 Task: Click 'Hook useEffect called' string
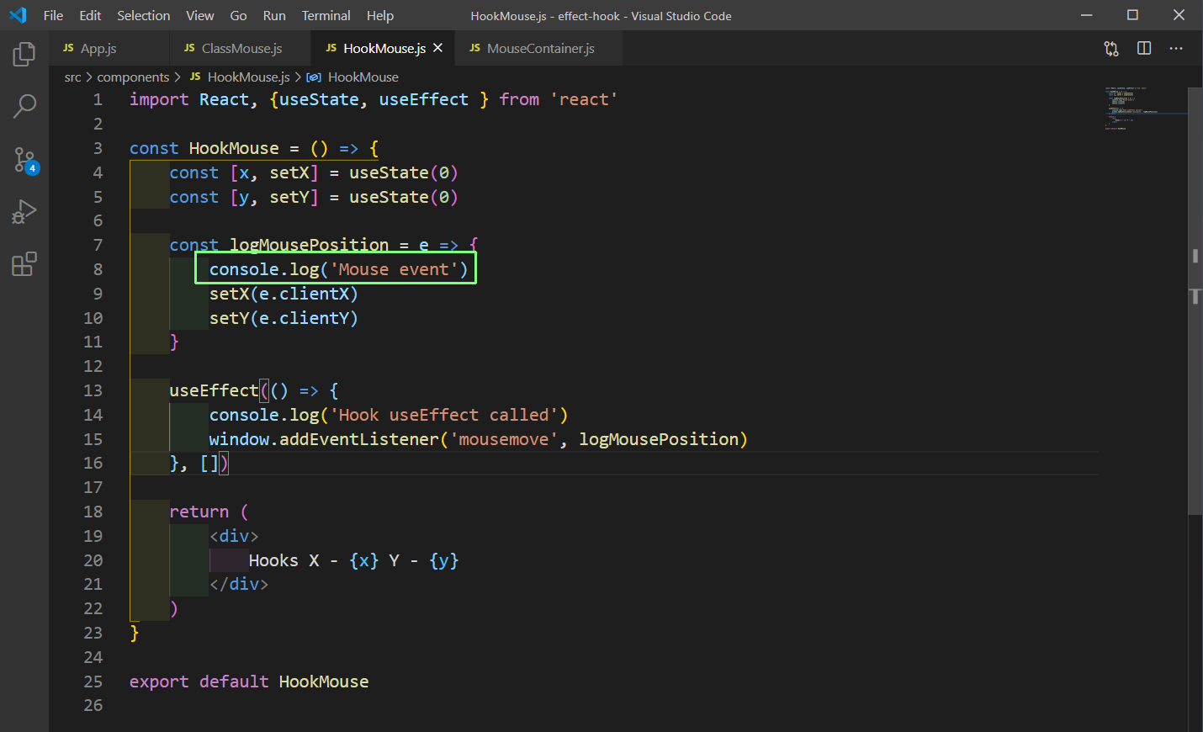pyautogui.click(x=443, y=415)
